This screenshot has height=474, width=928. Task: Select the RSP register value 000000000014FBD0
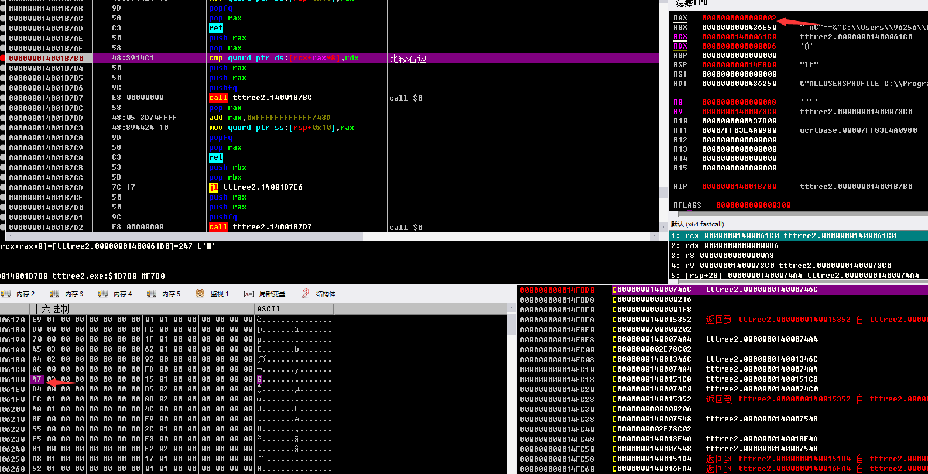point(739,65)
